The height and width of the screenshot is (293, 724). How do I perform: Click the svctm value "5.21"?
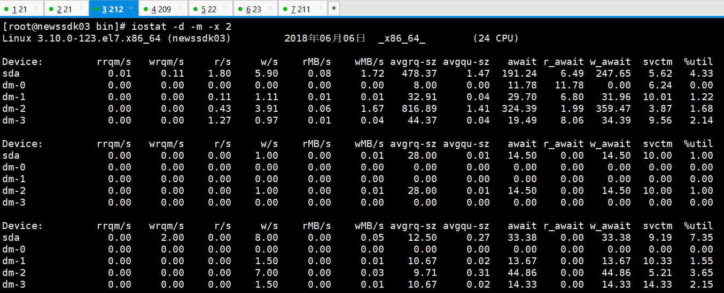(x=660, y=273)
